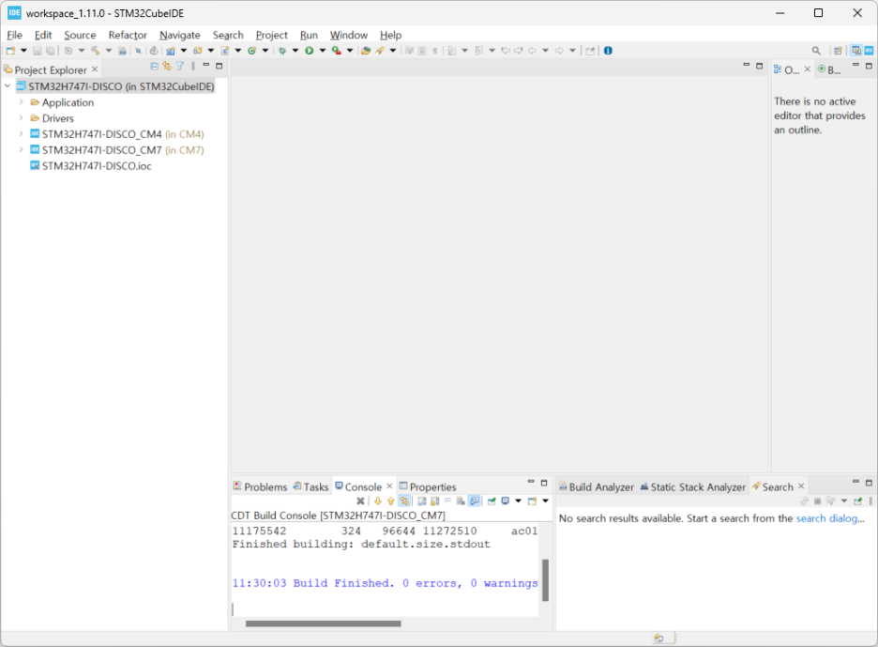Switch to the Device Configuration MX perspective
This screenshot has height=647, width=878.
[869, 51]
